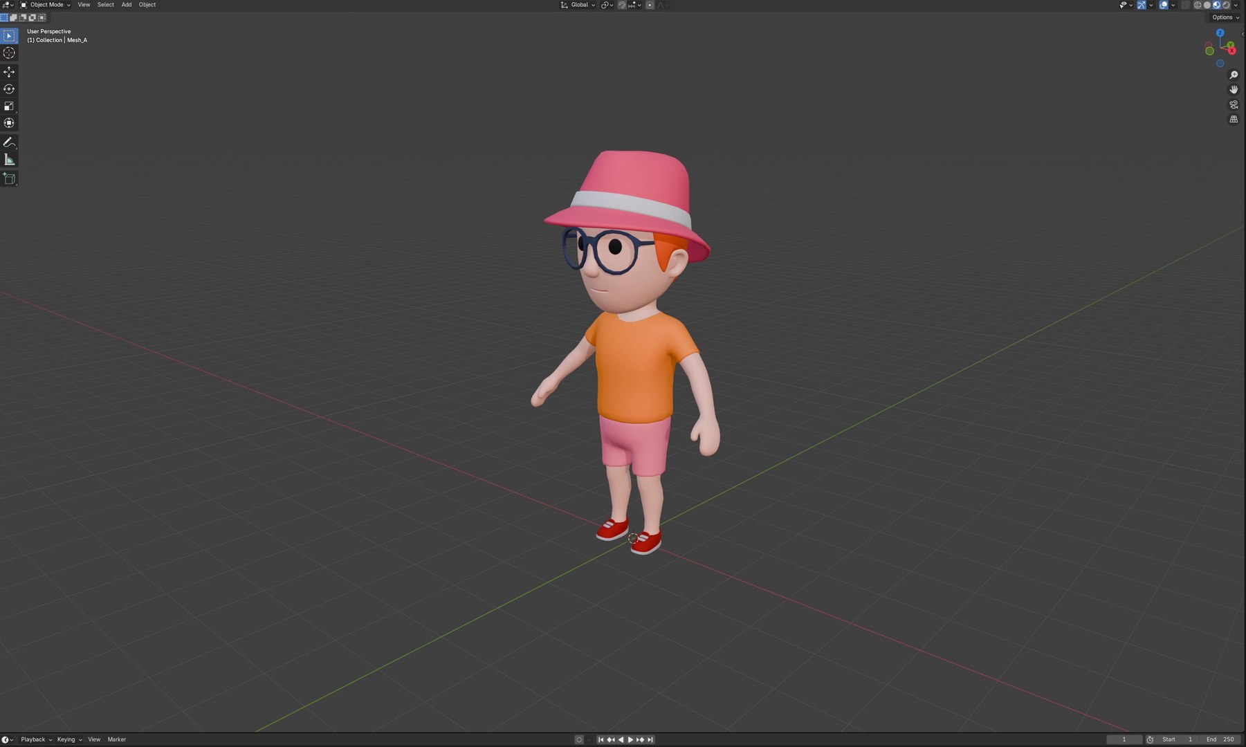Open the Object Mode dropdown
Screen dimensions: 1246x747
pyautogui.click(x=45, y=5)
